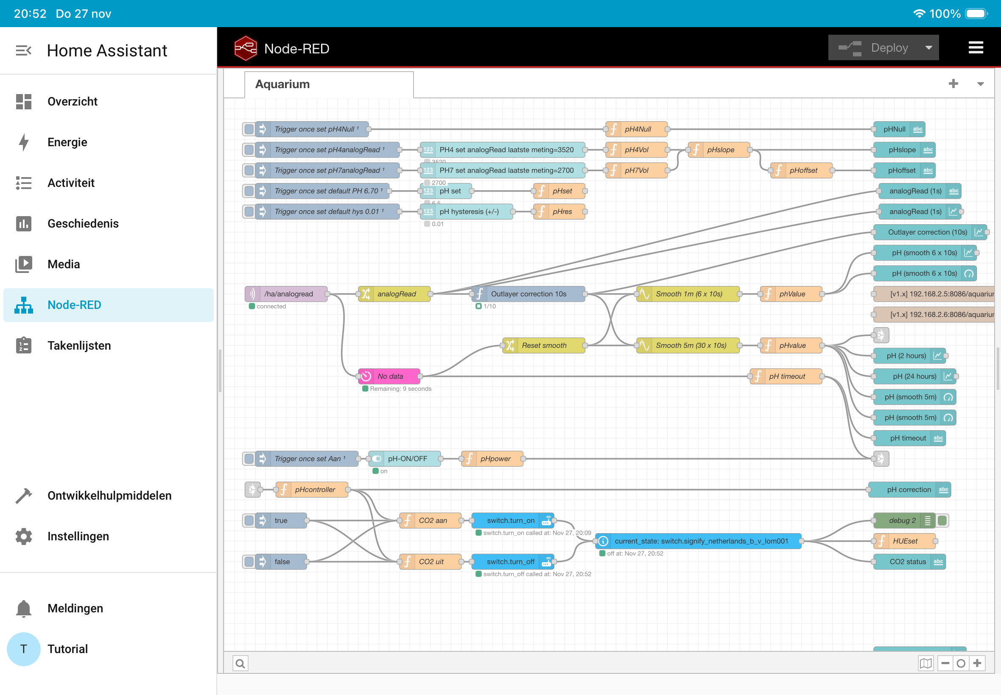Screen dimensions: 1001x695
Task: Click zoom in plus icon
Action: click(x=977, y=663)
